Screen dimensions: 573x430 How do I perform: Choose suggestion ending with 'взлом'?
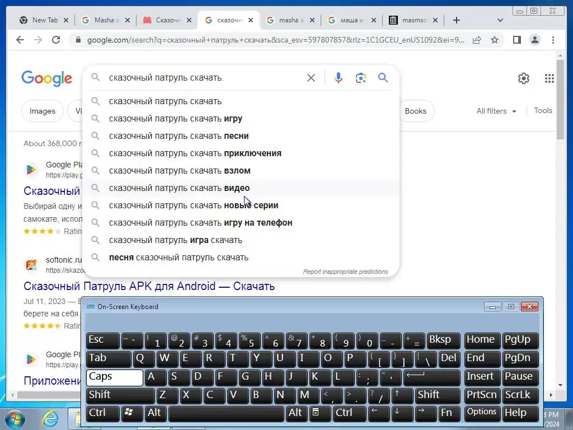click(241, 171)
